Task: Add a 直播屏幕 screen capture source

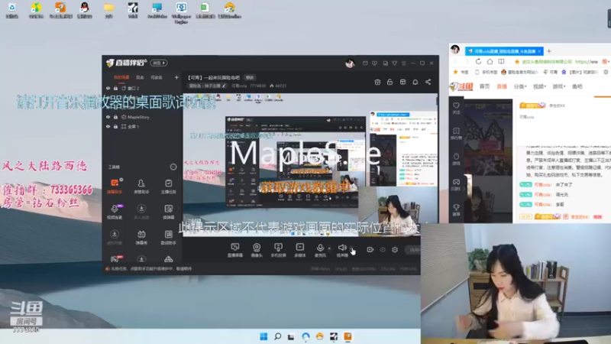Action: 235,250
